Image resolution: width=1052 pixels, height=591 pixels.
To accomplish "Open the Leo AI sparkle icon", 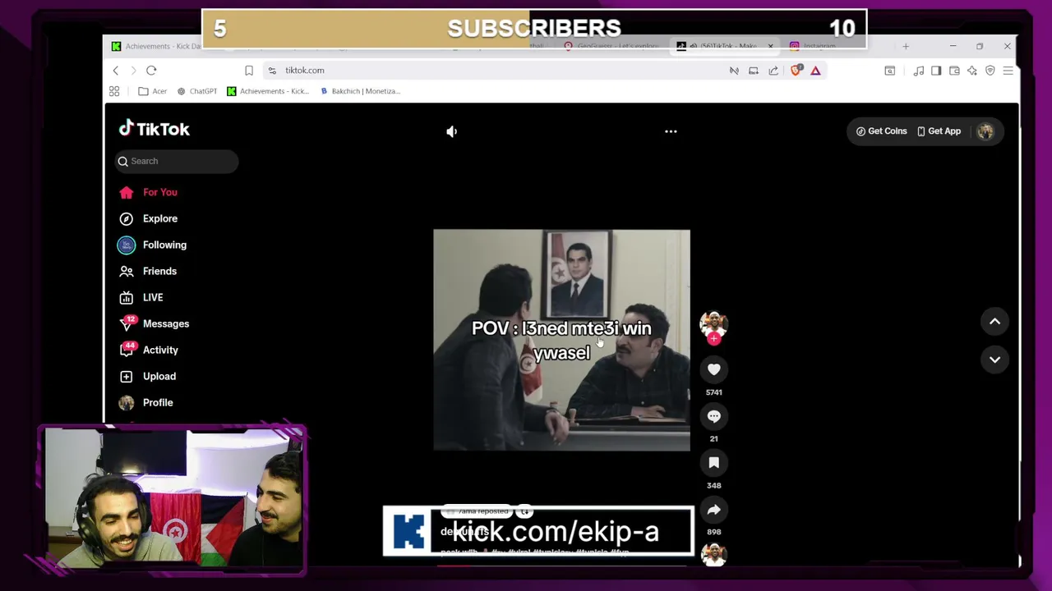I will tap(972, 71).
